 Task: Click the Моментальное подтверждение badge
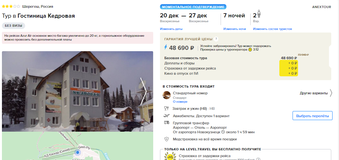click(x=193, y=7)
